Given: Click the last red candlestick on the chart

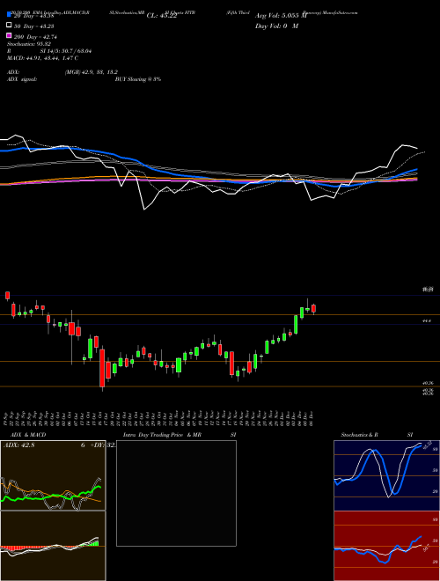Looking at the screenshot, I should (313, 309).
